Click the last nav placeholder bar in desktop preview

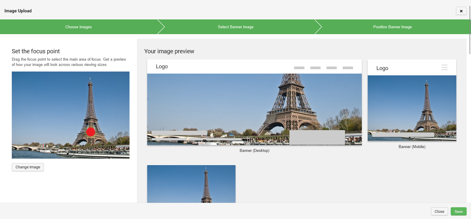pos(348,68)
